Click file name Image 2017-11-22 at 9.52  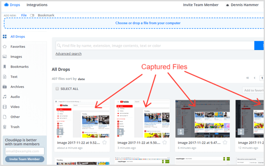tap(79, 143)
